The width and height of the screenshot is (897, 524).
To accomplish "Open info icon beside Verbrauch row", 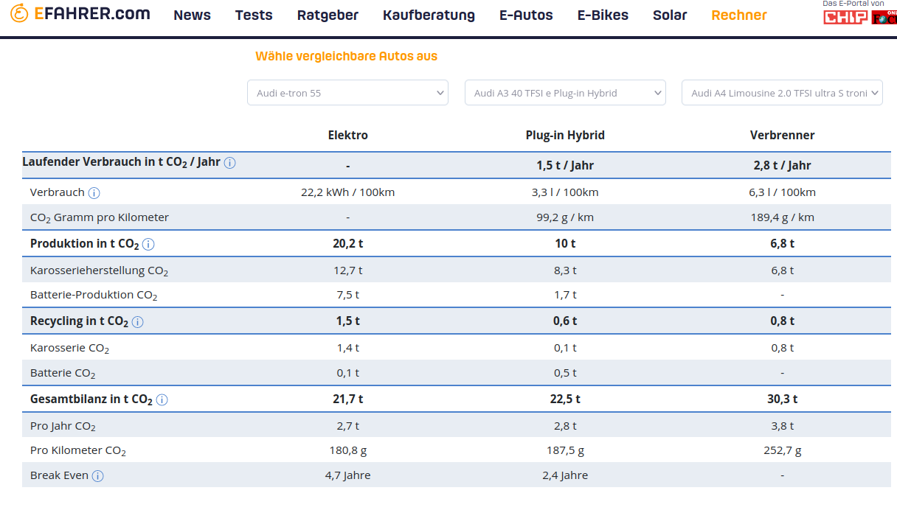I will coord(94,193).
